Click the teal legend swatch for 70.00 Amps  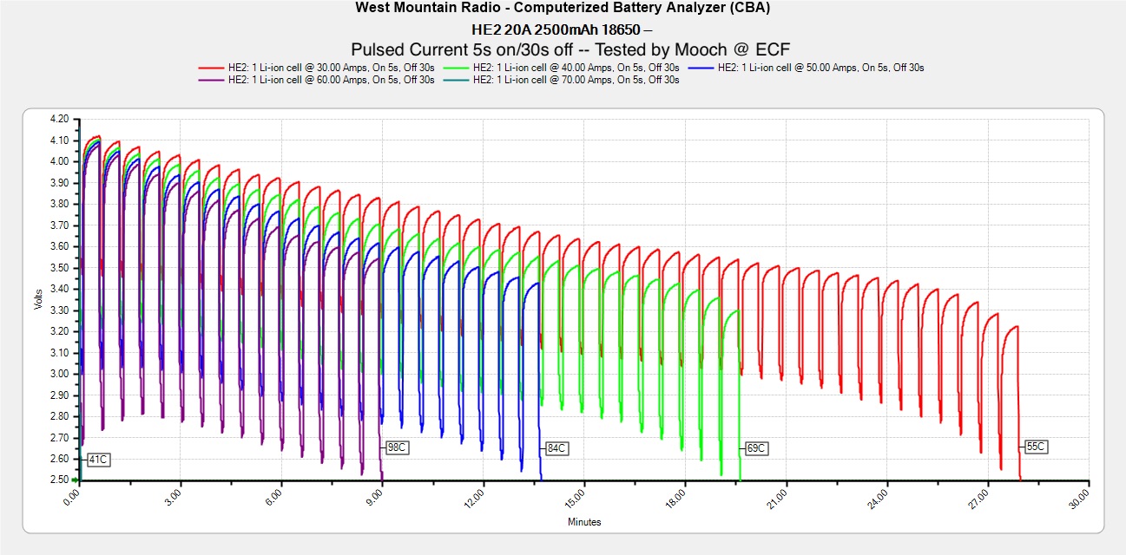(x=457, y=80)
